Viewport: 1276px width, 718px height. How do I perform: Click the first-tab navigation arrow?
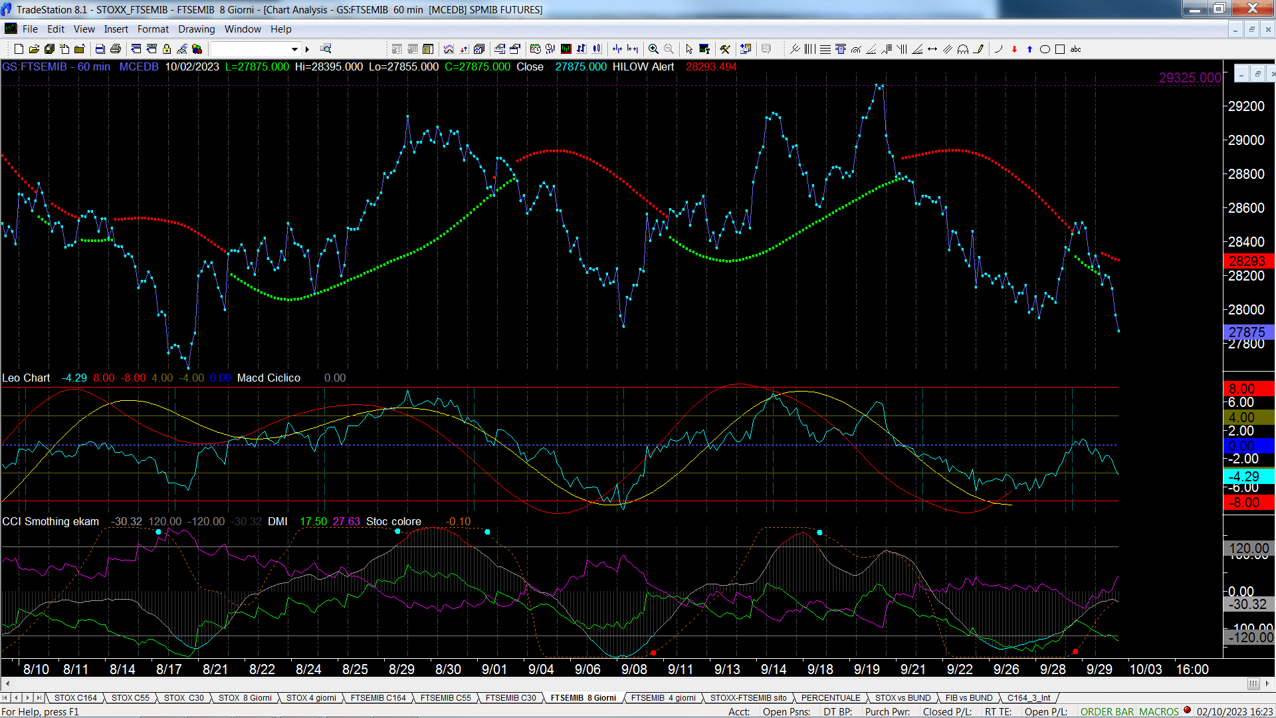(x=6, y=698)
